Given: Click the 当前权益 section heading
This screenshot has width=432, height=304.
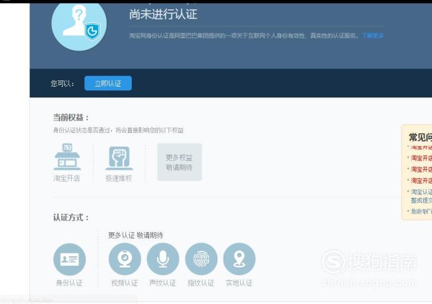Looking at the screenshot, I should point(71,117).
